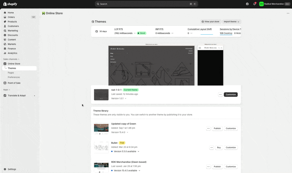Open the Radikal Merchandise account avatar
Image resolution: width=292 pixels, height=173 pixels.
point(261,4)
